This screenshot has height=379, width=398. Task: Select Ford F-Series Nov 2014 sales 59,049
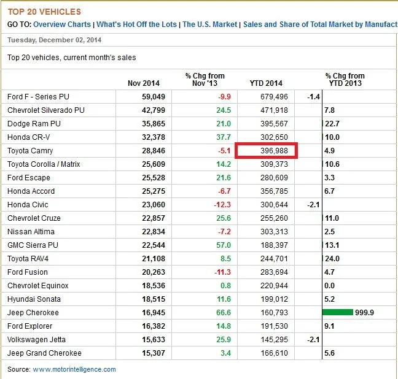coord(155,97)
